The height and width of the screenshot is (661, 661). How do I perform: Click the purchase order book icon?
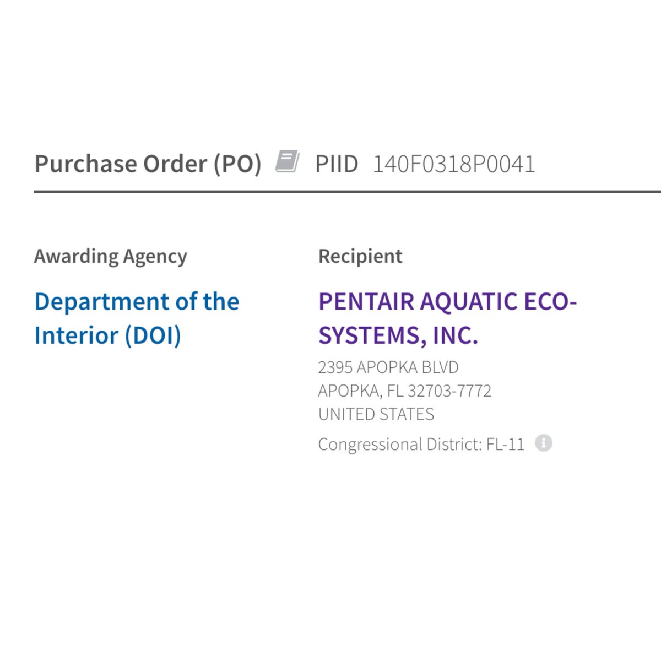coord(288,161)
